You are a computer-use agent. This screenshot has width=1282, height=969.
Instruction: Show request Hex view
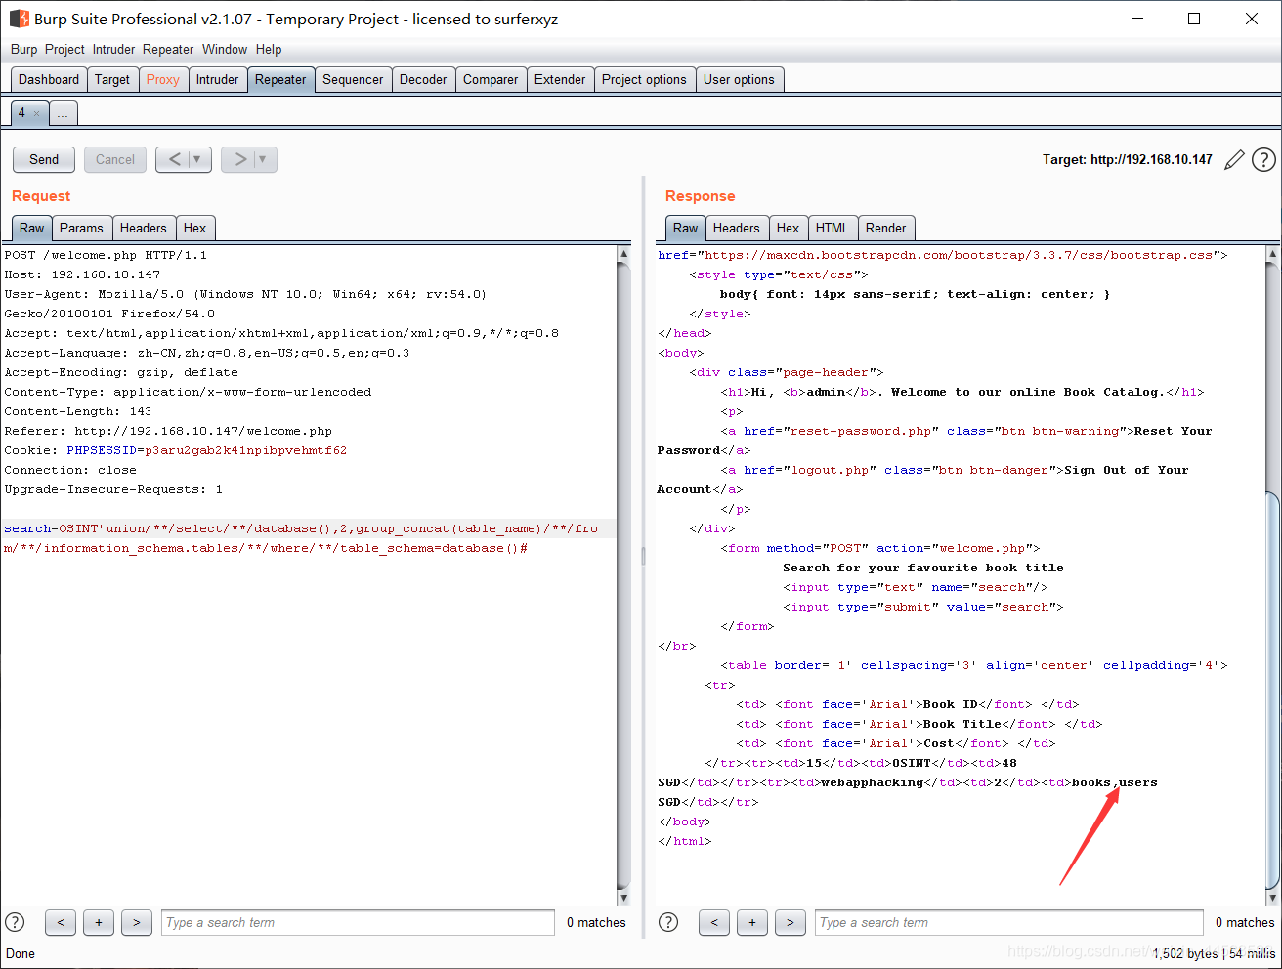coord(195,229)
